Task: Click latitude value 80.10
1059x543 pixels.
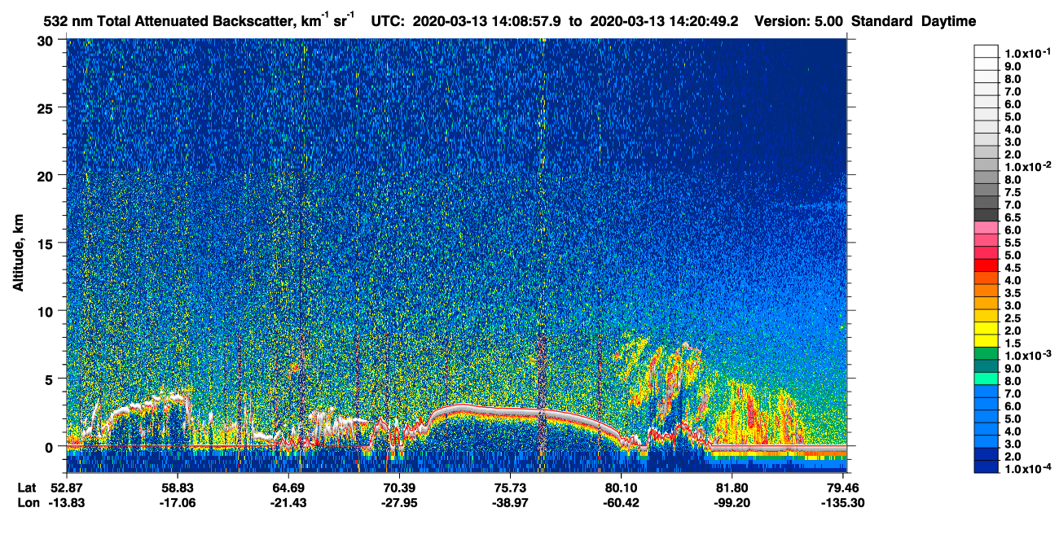Action: (x=622, y=488)
